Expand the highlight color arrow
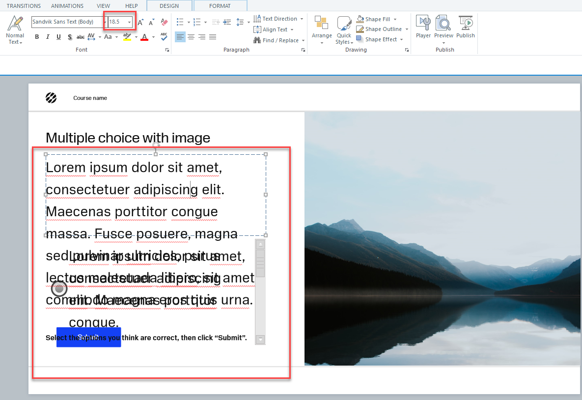The height and width of the screenshot is (400, 582). pyautogui.click(x=136, y=37)
